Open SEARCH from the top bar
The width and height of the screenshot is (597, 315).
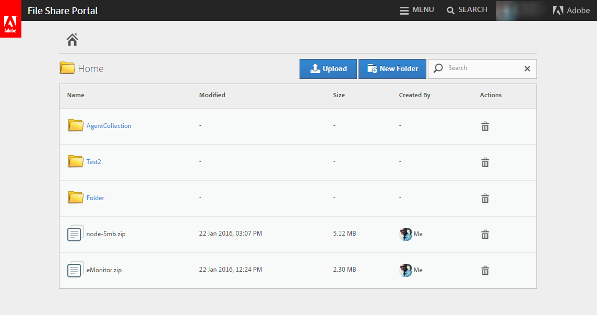467,10
